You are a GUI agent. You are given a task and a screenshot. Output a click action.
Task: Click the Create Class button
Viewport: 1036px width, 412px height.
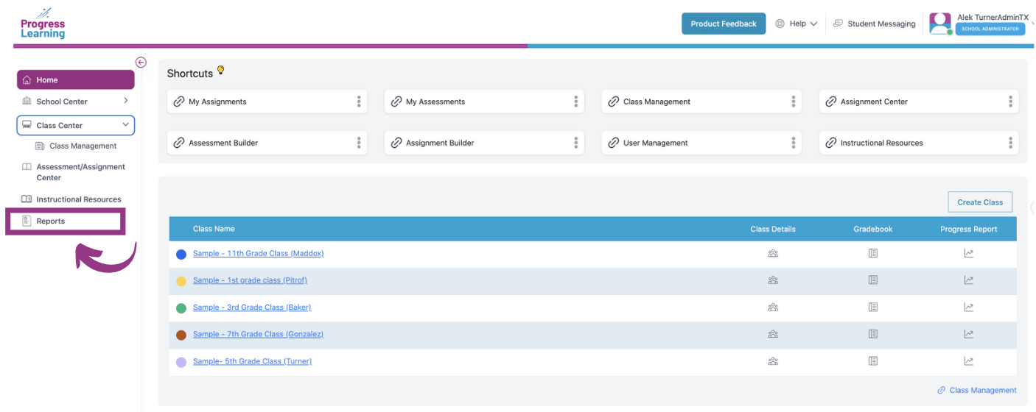(980, 202)
